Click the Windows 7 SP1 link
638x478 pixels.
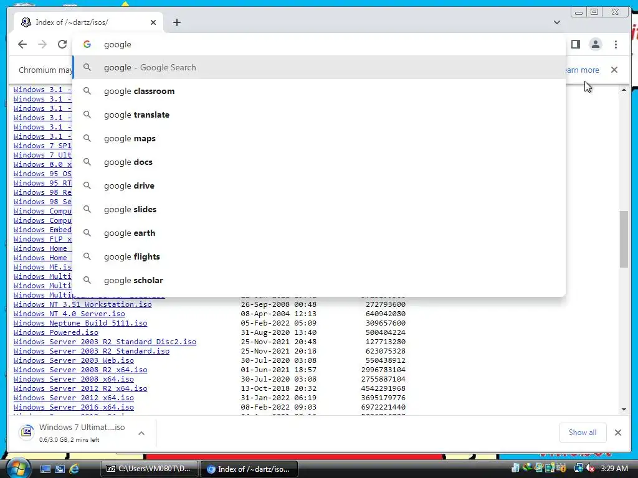42,146
